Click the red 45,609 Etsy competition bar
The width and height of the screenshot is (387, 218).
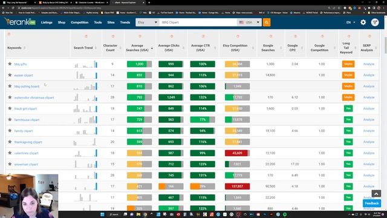(237, 153)
